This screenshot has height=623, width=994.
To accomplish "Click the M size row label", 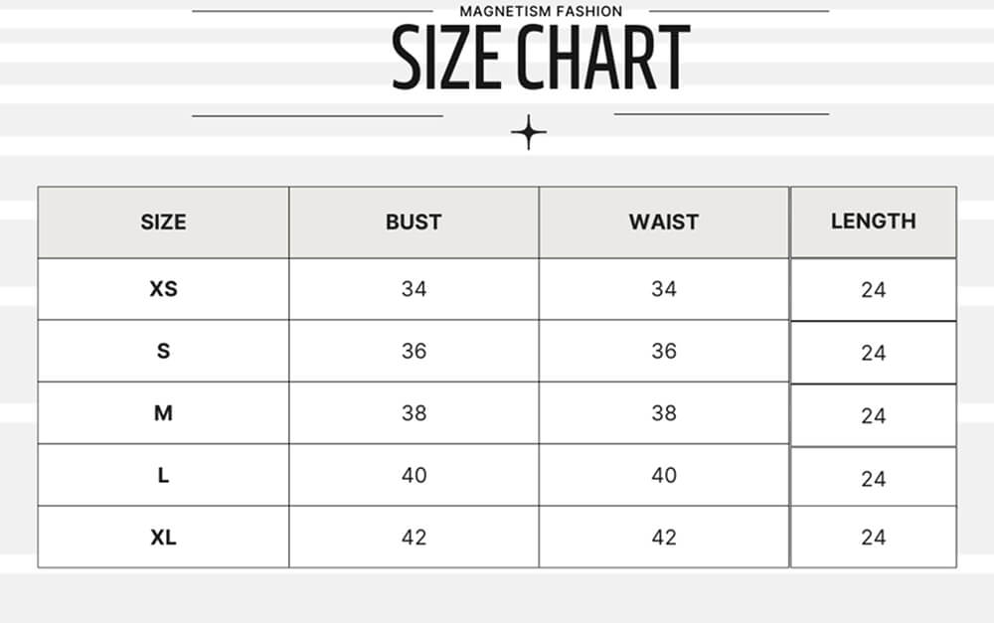I will tap(163, 413).
